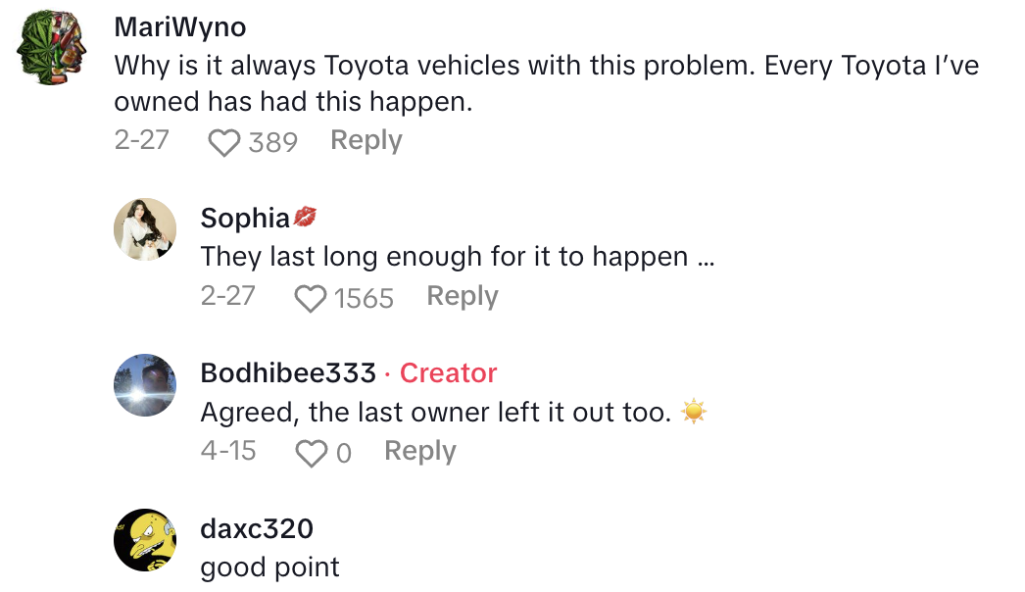1025x592 pixels.
Task: Click the 1565 like count on Sophia's comment
Action: click(x=365, y=297)
